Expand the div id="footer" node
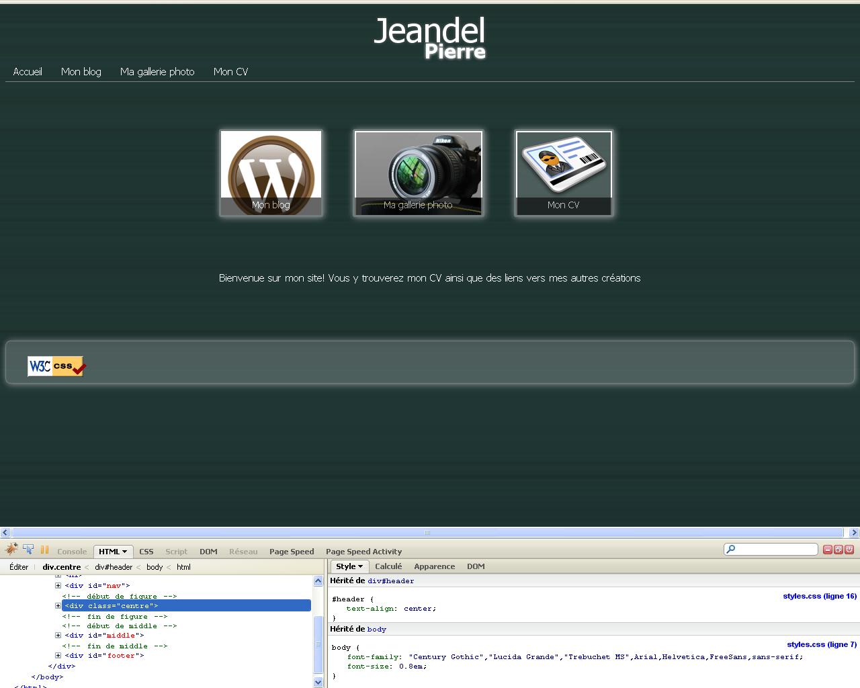860x688 pixels. tap(58, 655)
